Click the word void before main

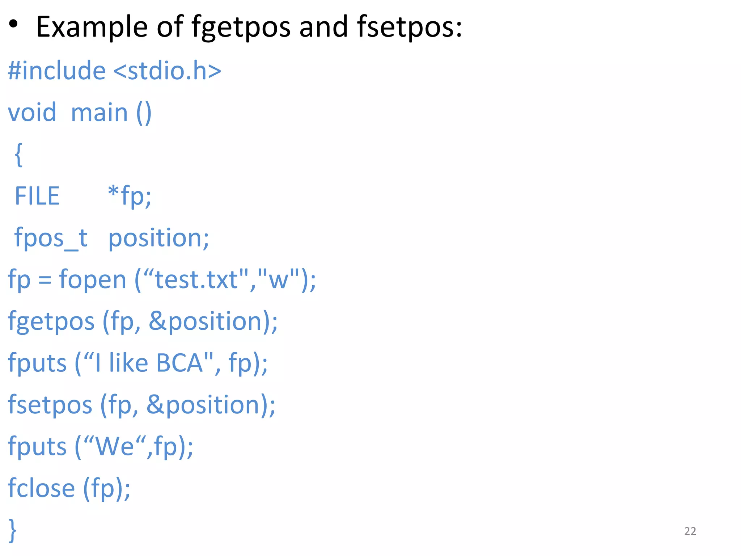click(x=32, y=113)
